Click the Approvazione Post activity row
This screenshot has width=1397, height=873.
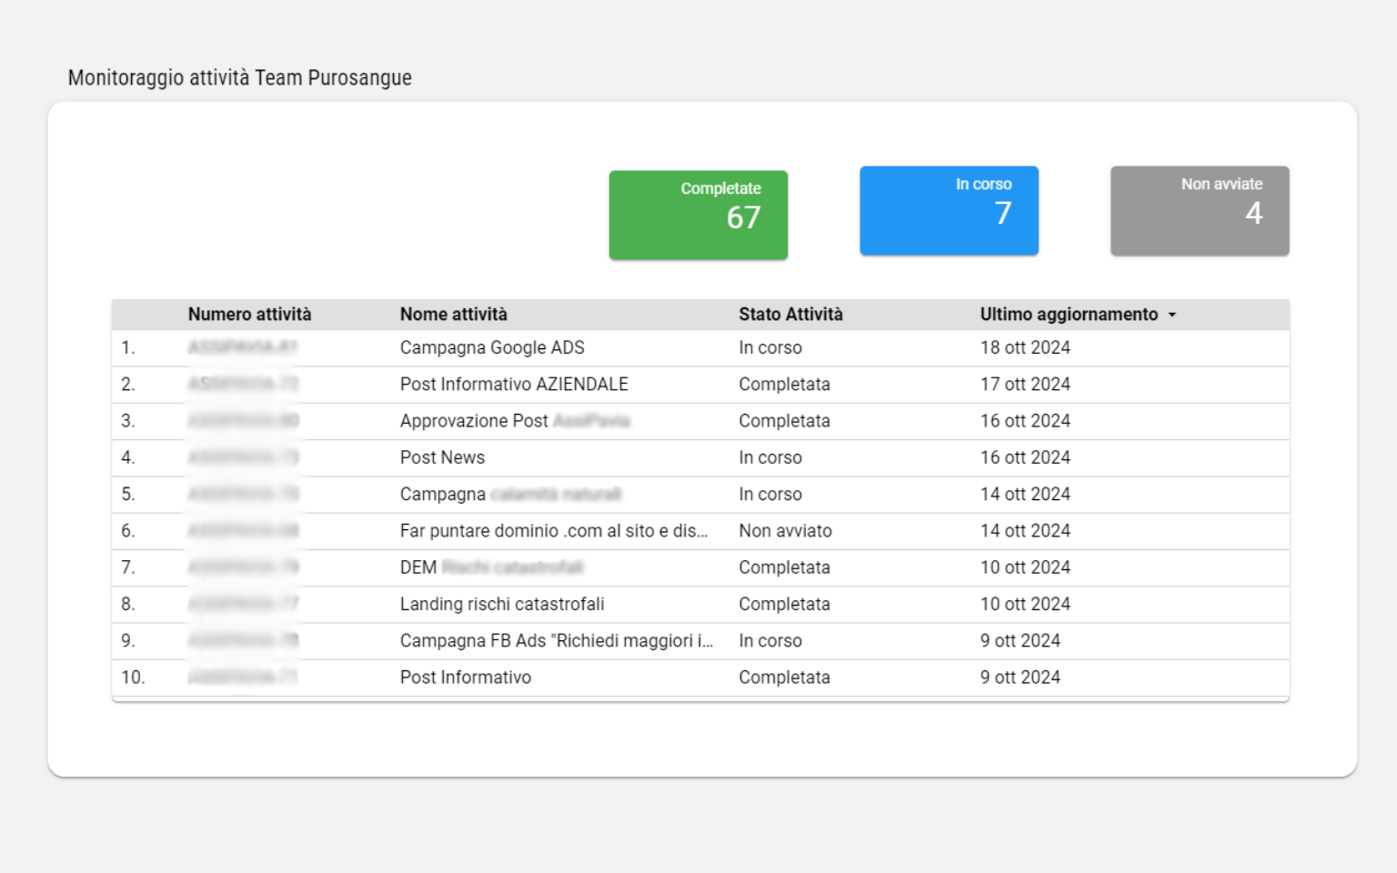(700, 421)
